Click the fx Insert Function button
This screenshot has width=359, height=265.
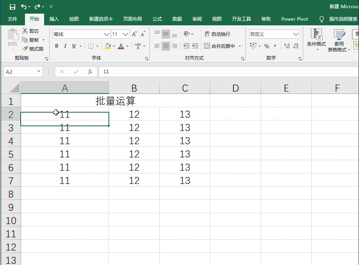click(x=90, y=72)
